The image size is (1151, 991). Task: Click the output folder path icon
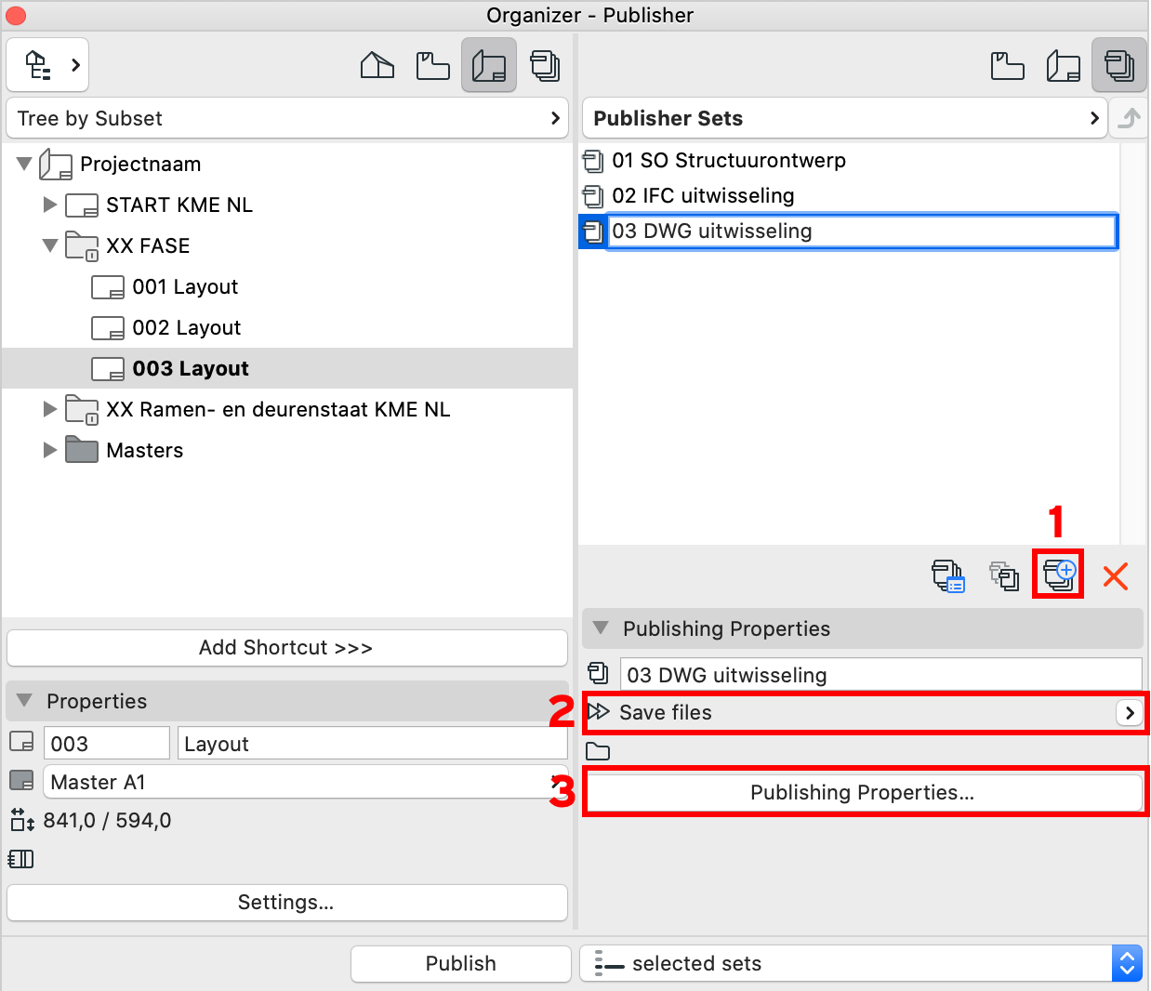598,752
